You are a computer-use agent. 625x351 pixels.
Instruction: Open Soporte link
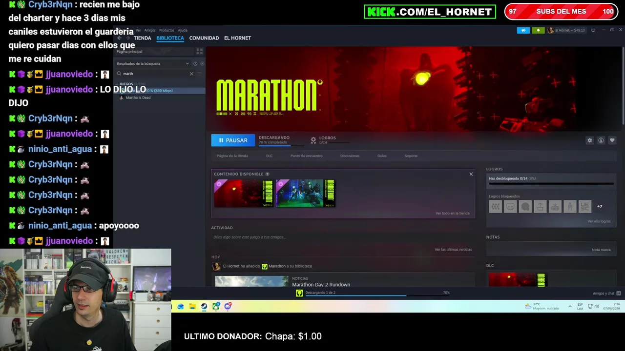[411, 156]
